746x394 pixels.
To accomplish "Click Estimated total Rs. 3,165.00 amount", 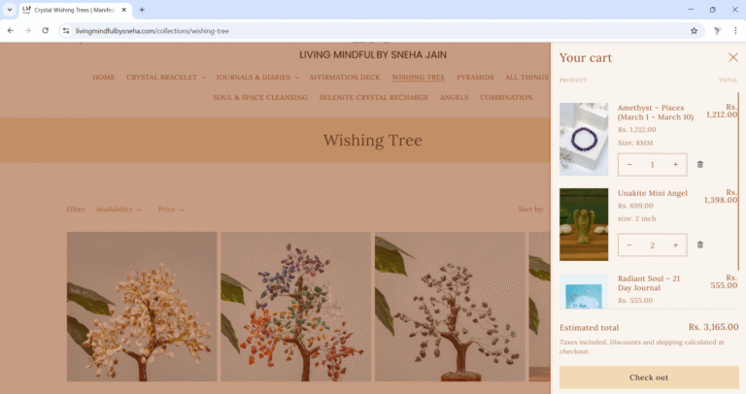I will [x=713, y=326].
